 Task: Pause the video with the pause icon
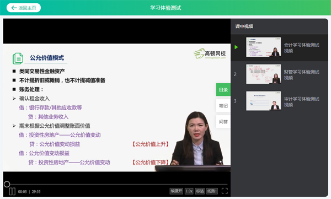point(12,191)
